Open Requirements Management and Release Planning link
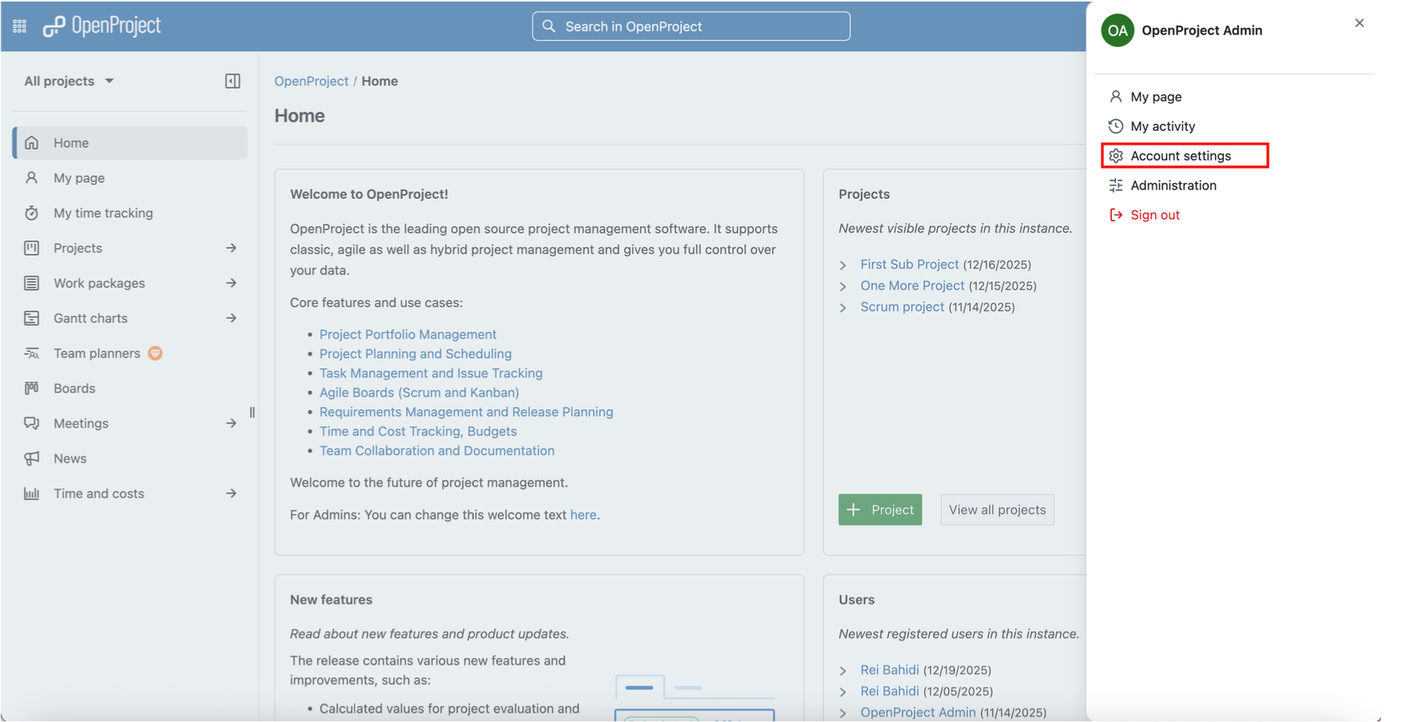This screenshot has width=1407, height=722. [x=466, y=411]
